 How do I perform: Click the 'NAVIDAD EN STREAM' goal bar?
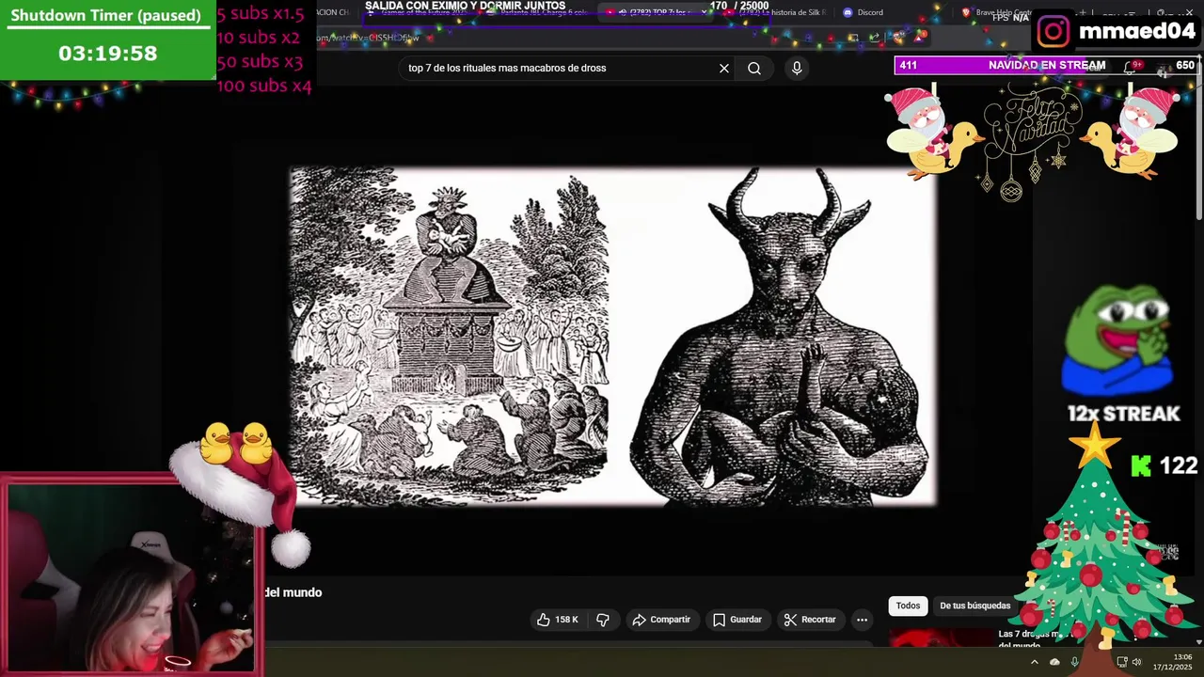[1046, 66]
